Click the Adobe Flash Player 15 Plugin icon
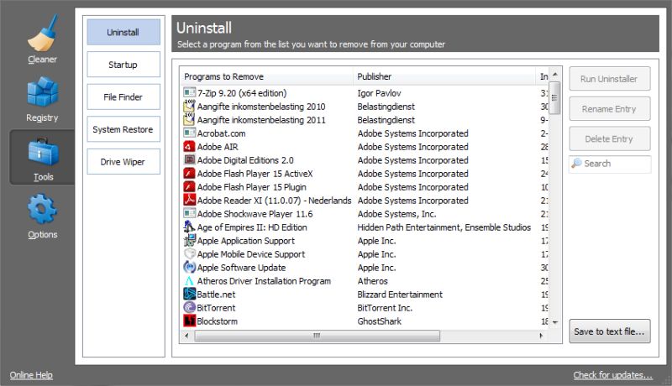Image resolution: width=672 pixels, height=386 pixels. pos(190,186)
